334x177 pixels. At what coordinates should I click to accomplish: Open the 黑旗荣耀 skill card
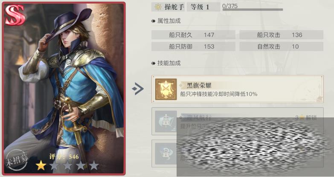point(238,89)
